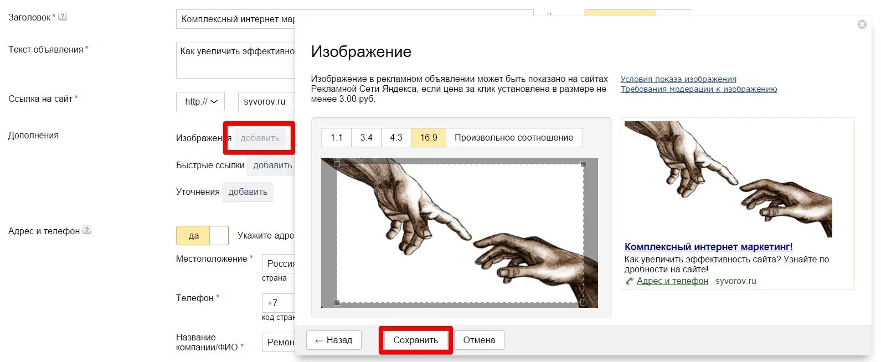This screenshot has height=362, width=881.
Task: Select the 4:3 aspect ratio
Action: [396, 138]
